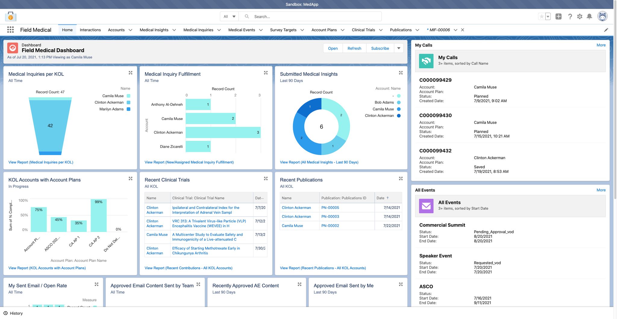Expand the Medical Insights tab chevron

pos(174,30)
